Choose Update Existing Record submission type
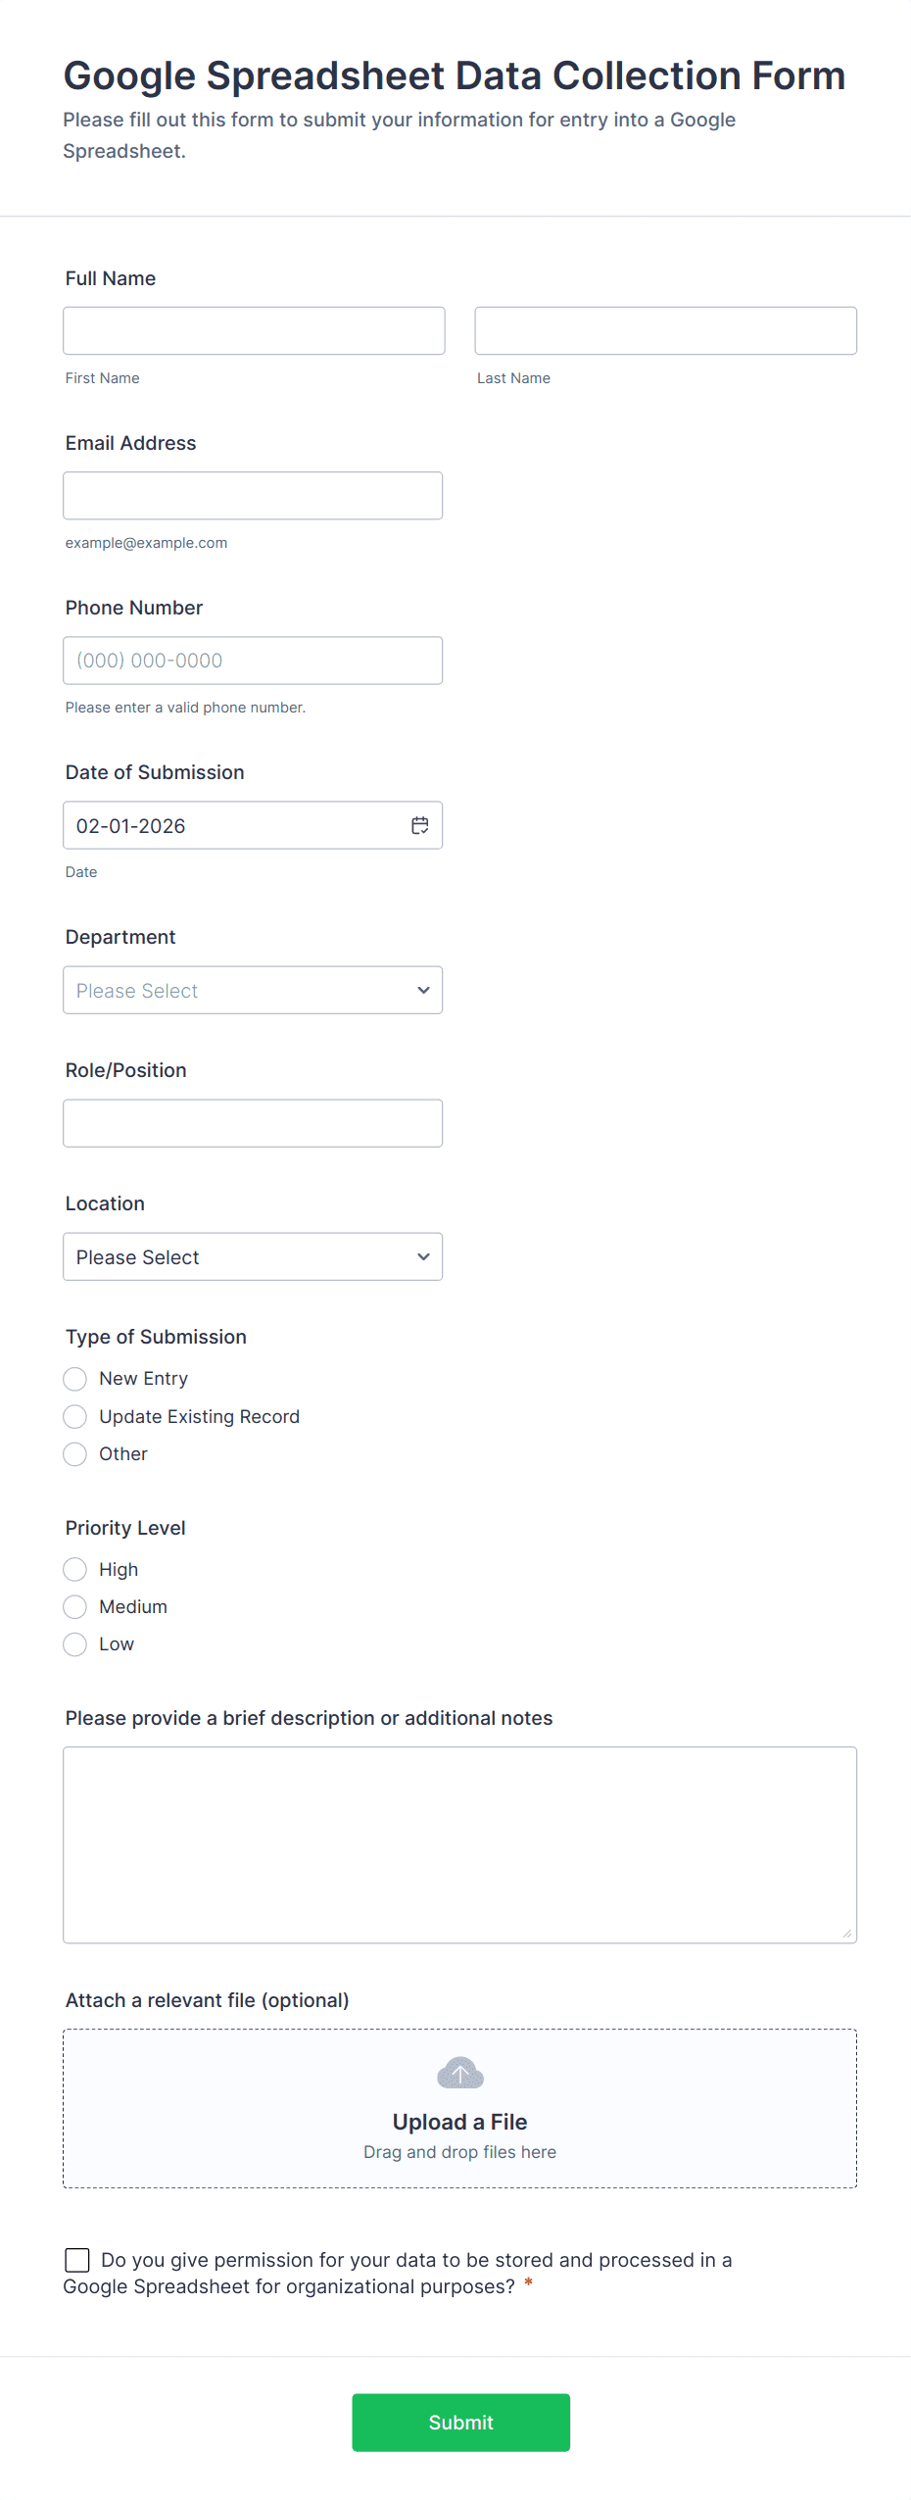The image size is (911, 2500). point(75,1416)
